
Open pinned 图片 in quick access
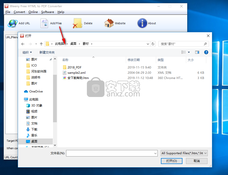click(x=34, y=59)
